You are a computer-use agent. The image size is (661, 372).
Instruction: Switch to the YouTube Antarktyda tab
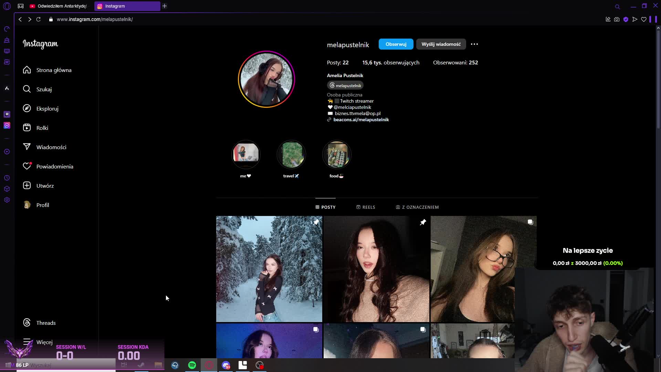click(59, 6)
